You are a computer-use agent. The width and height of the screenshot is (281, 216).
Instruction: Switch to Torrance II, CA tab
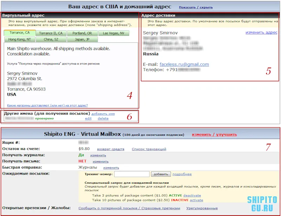tap(51, 33)
